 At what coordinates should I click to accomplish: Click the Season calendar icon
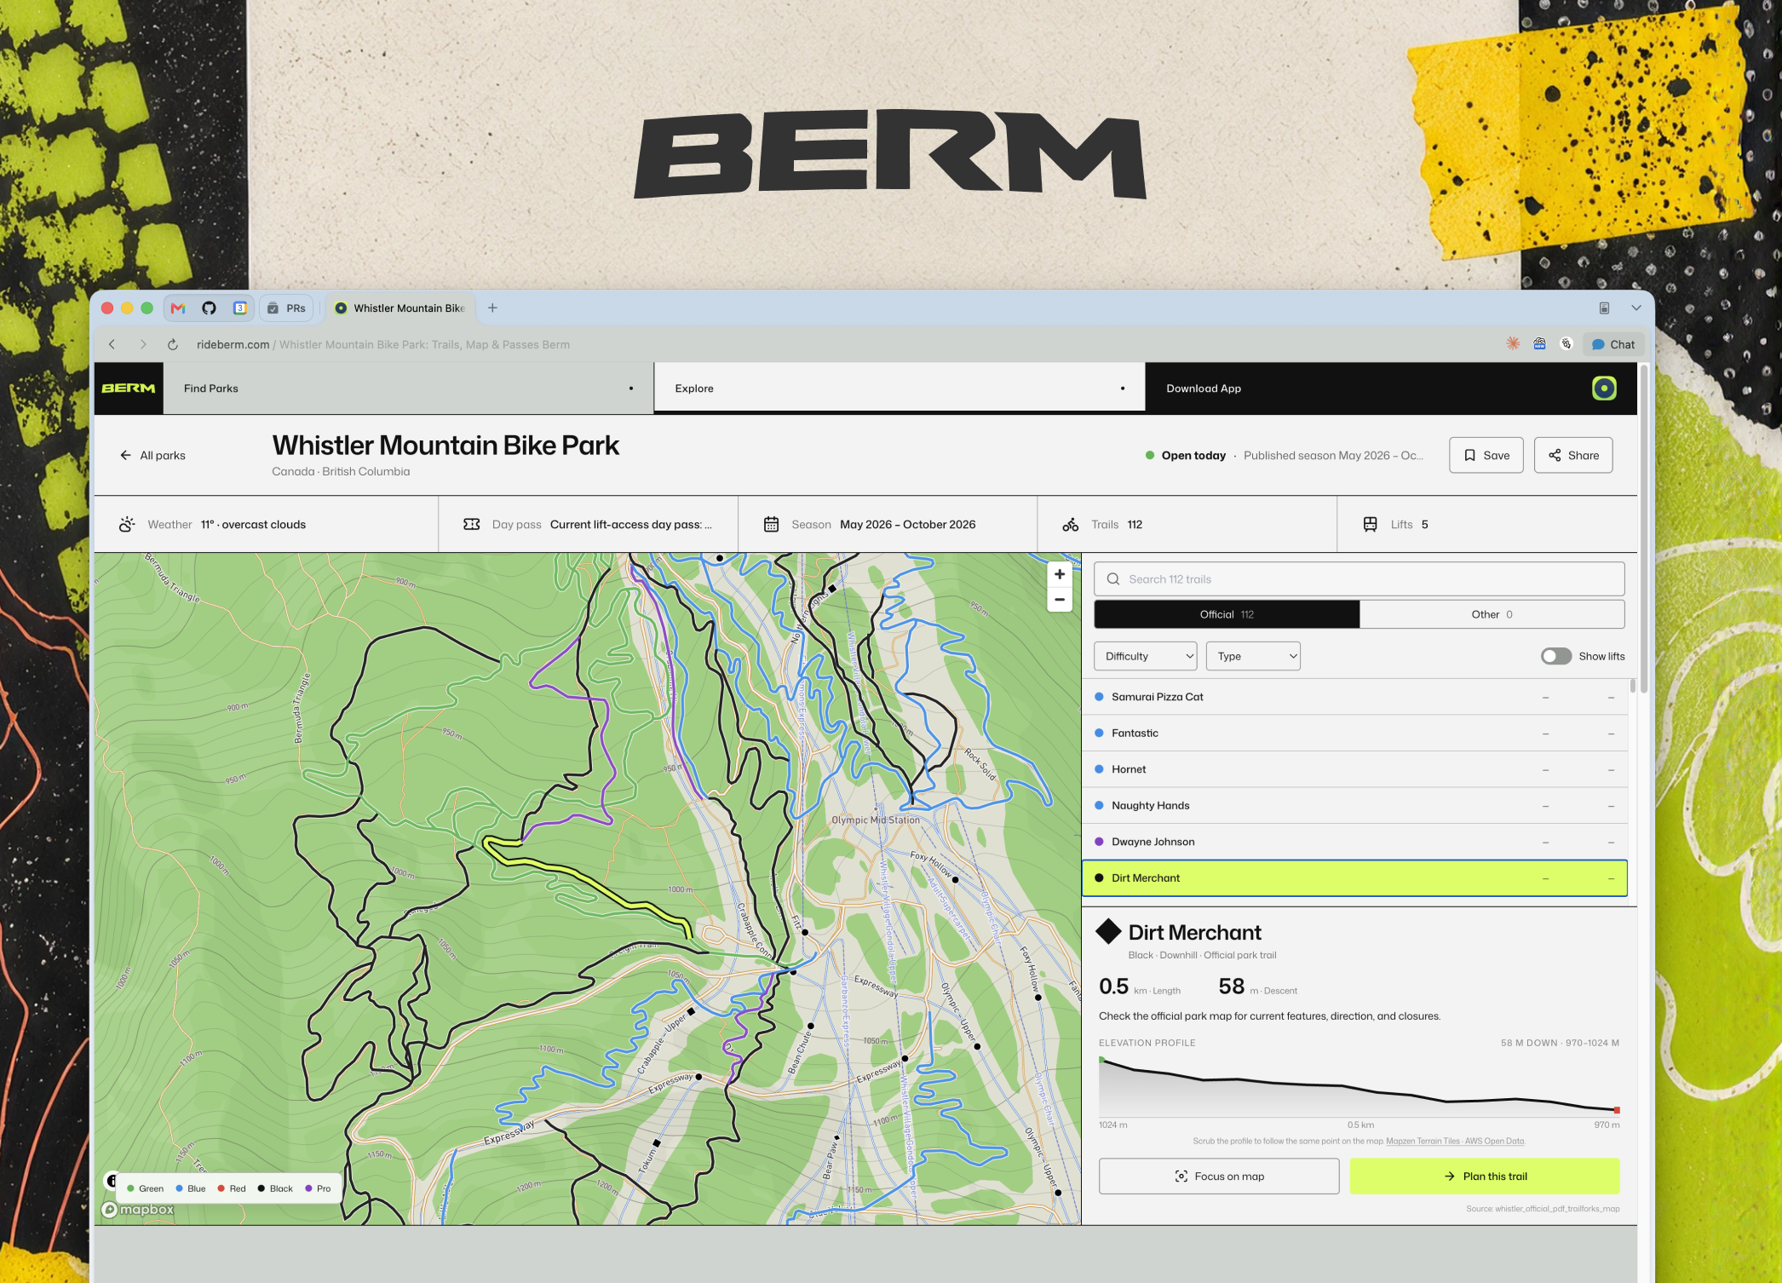coord(772,525)
